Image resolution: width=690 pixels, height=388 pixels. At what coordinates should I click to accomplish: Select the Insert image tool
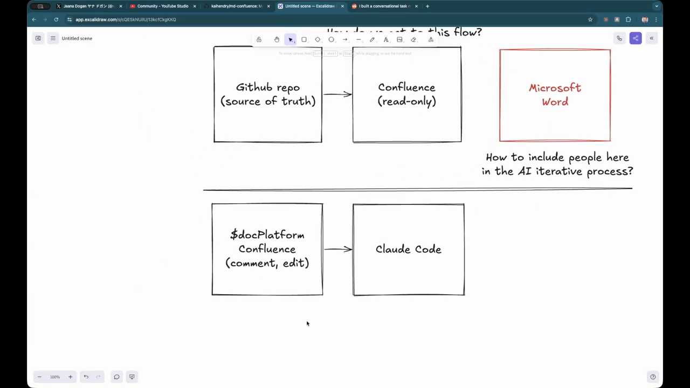pos(399,39)
